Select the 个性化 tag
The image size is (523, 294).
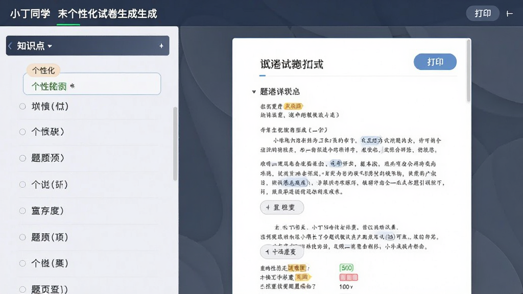pos(43,70)
